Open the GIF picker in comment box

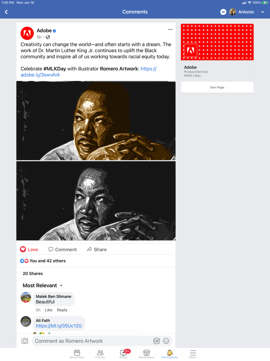click(x=156, y=341)
